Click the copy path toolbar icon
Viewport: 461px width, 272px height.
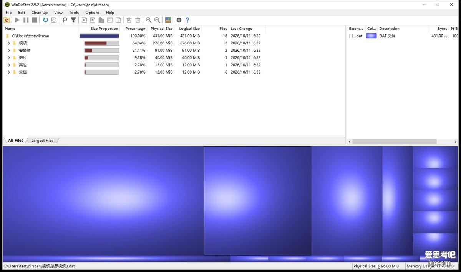click(101, 20)
